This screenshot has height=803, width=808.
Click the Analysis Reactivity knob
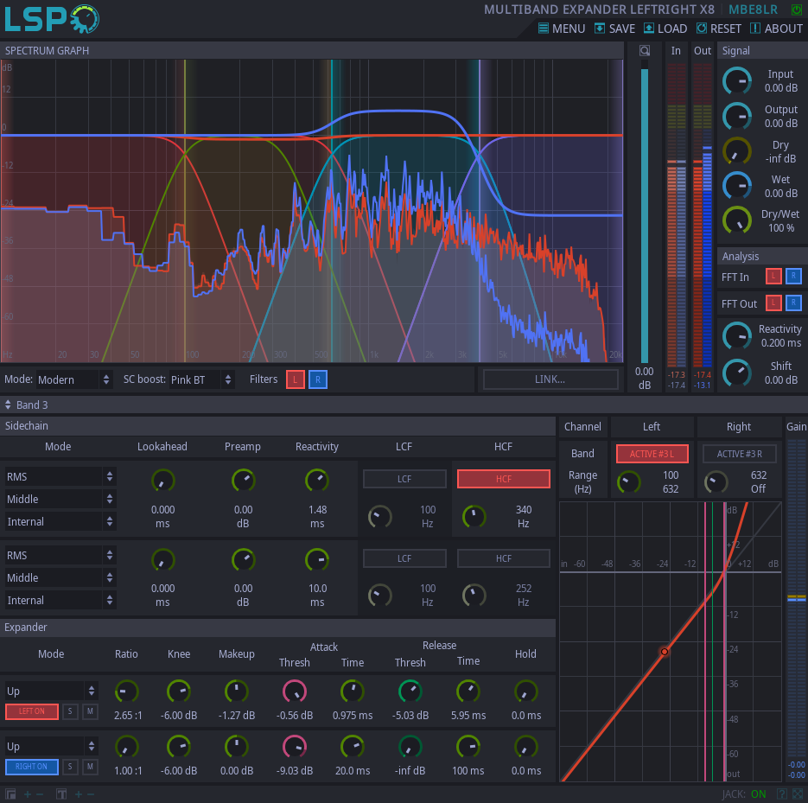click(737, 336)
